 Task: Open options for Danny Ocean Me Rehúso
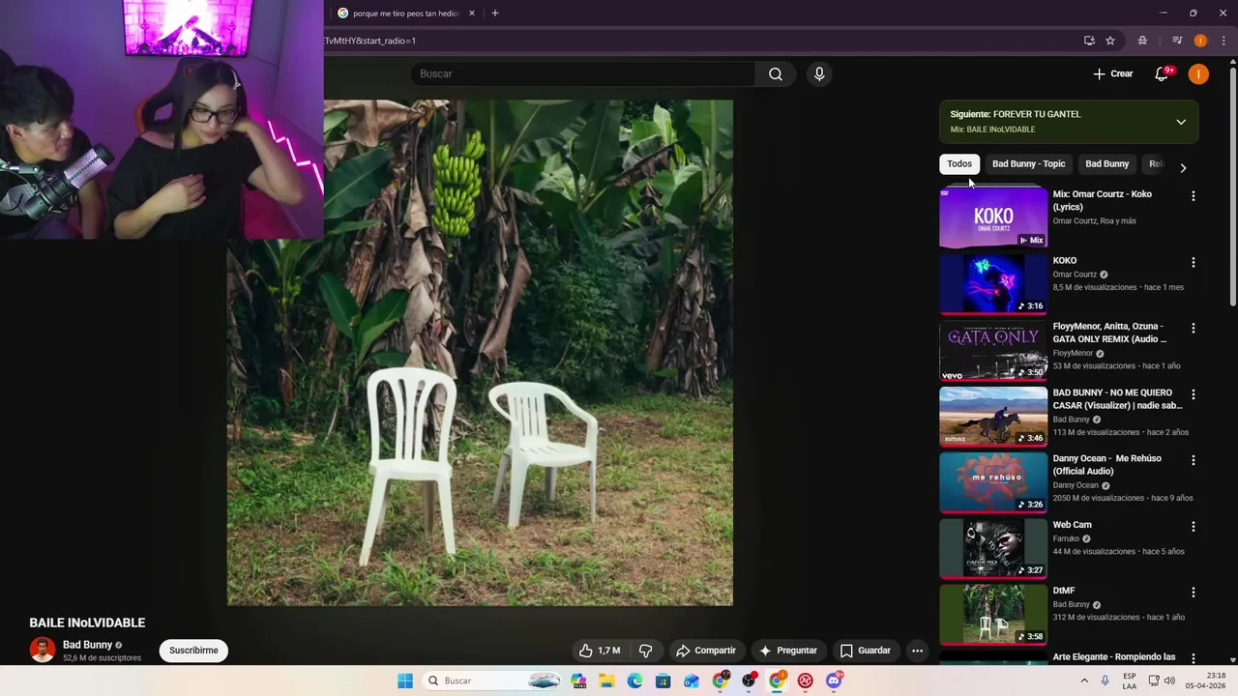click(1193, 460)
